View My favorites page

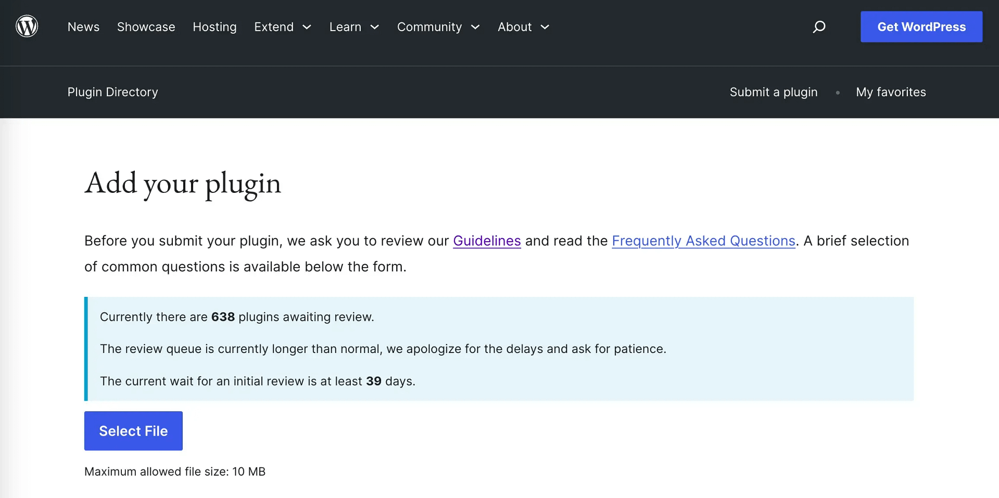891,92
